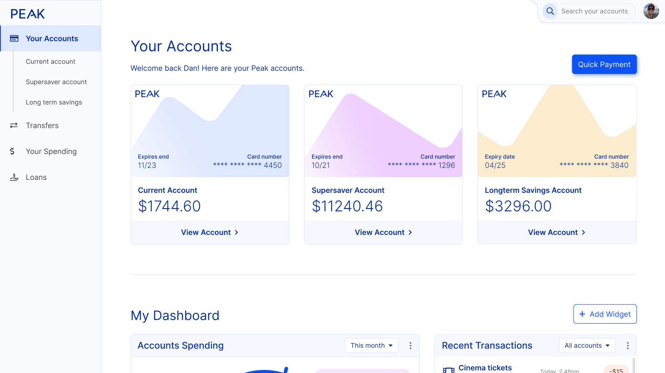Click the Loans hand icon

point(14,177)
